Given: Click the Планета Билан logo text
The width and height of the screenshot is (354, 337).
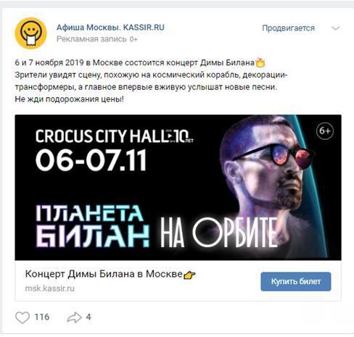Looking at the screenshot, I should coord(92,226).
